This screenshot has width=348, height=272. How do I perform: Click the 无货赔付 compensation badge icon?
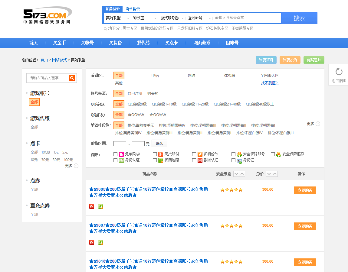(x=161, y=154)
